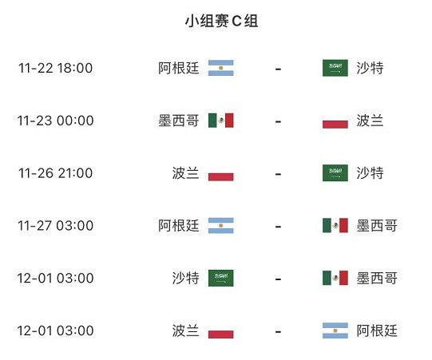Open team 阿根廷 in 11-22 match
The image size is (432, 360).
(179, 68)
